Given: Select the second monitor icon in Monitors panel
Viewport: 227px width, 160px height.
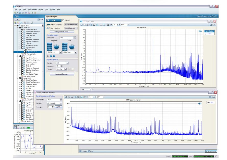Looking at the screenshot, I should pos(18,128).
